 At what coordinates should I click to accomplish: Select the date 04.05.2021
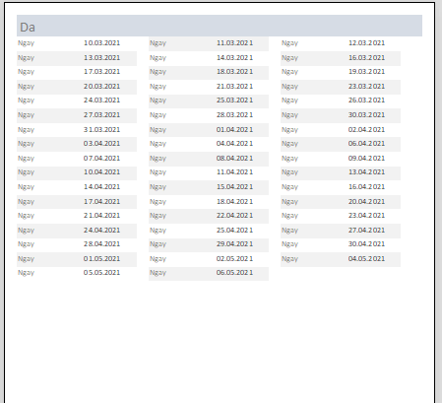click(366, 259)
